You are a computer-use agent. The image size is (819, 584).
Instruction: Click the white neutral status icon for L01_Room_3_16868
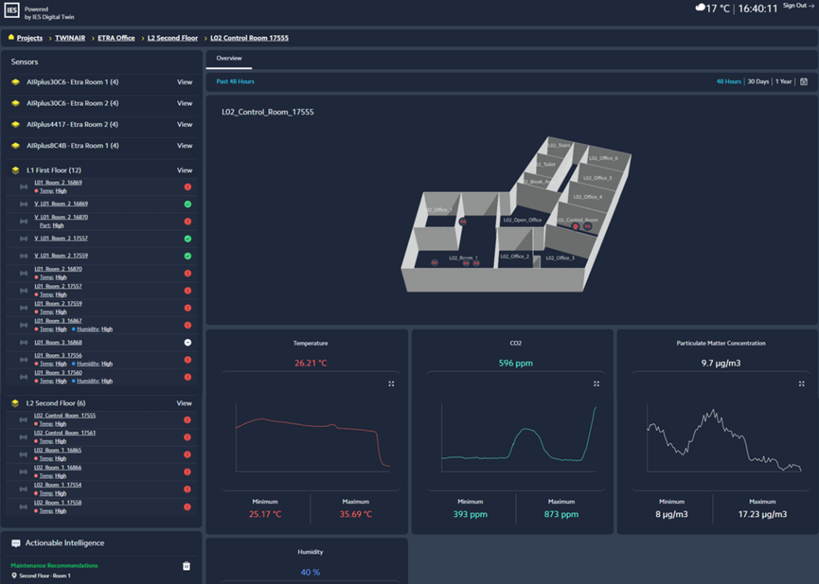tap(187, 342)
